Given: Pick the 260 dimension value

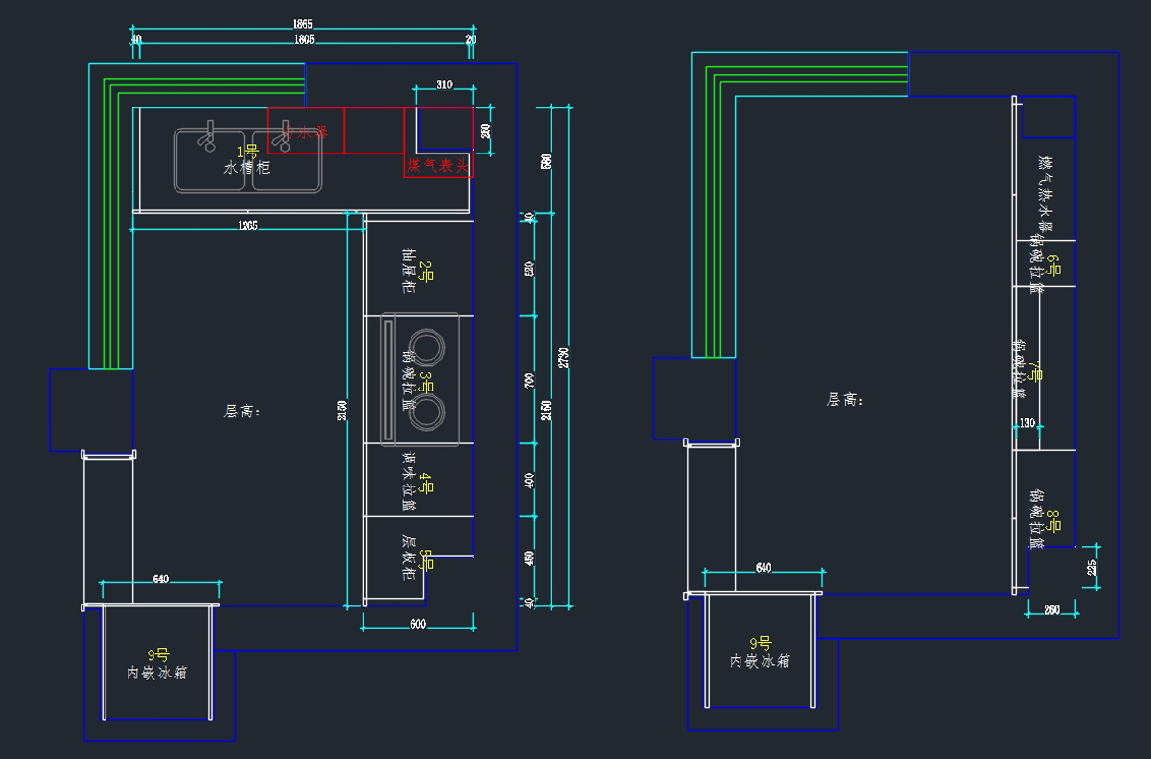Looking at the screenshot, I should pyautogui.click(x=1051, y=609).
